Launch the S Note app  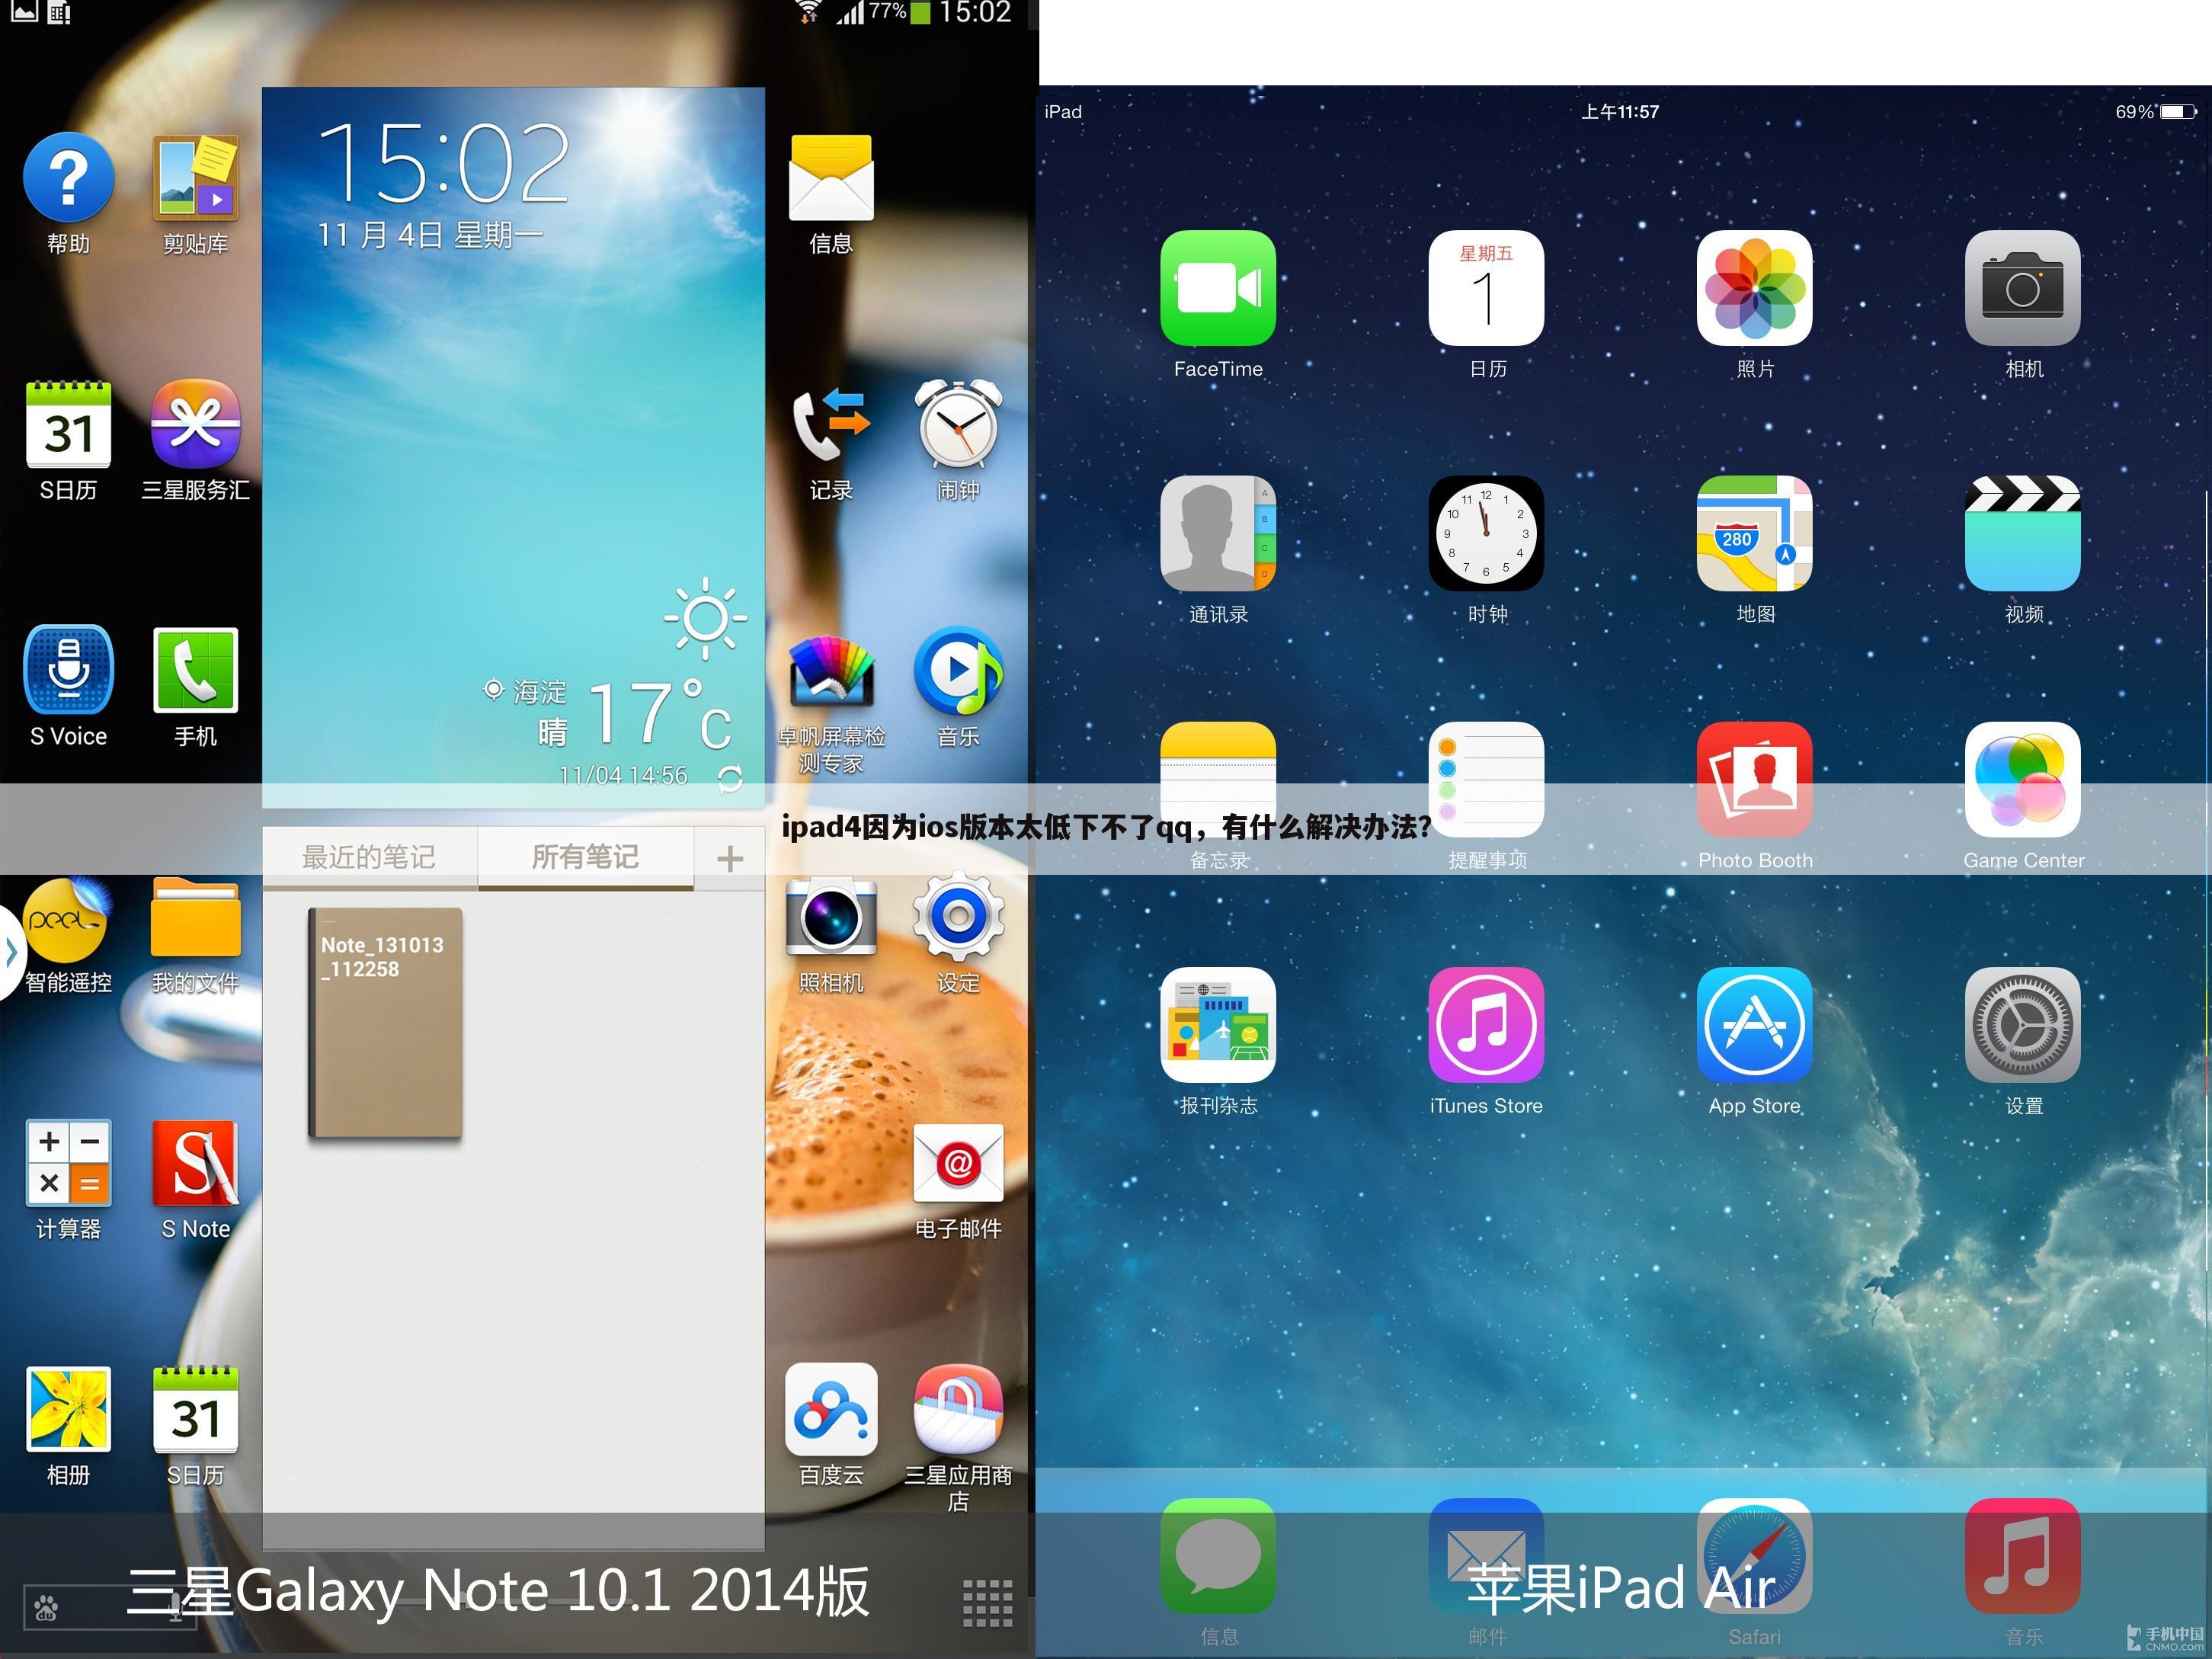[195, 1163]
